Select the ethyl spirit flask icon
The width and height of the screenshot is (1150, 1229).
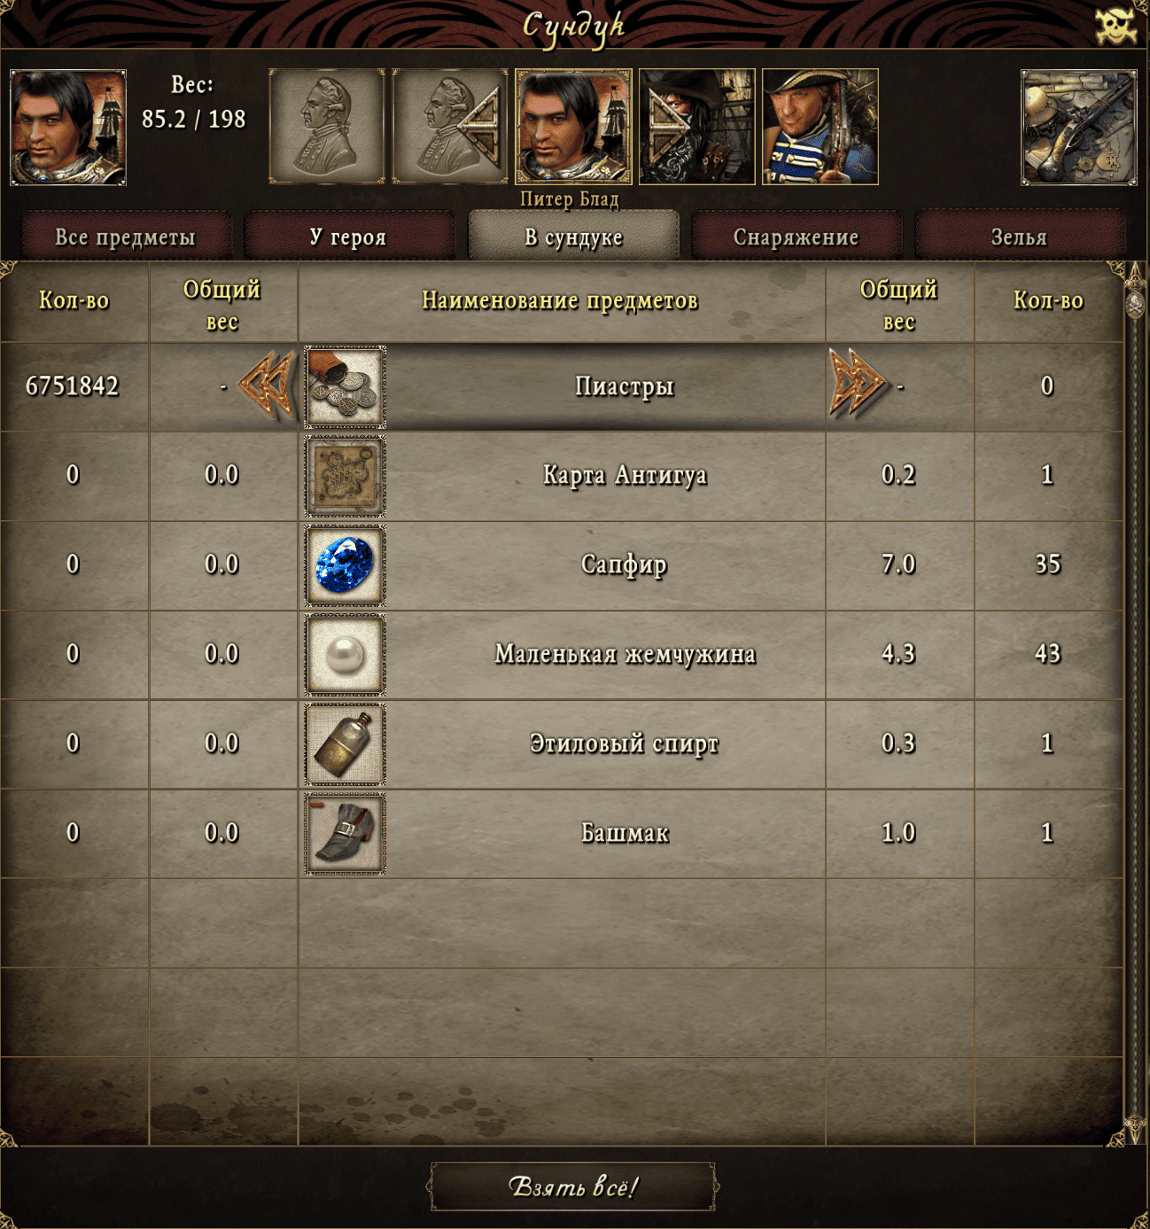click(x=346, y=744)
